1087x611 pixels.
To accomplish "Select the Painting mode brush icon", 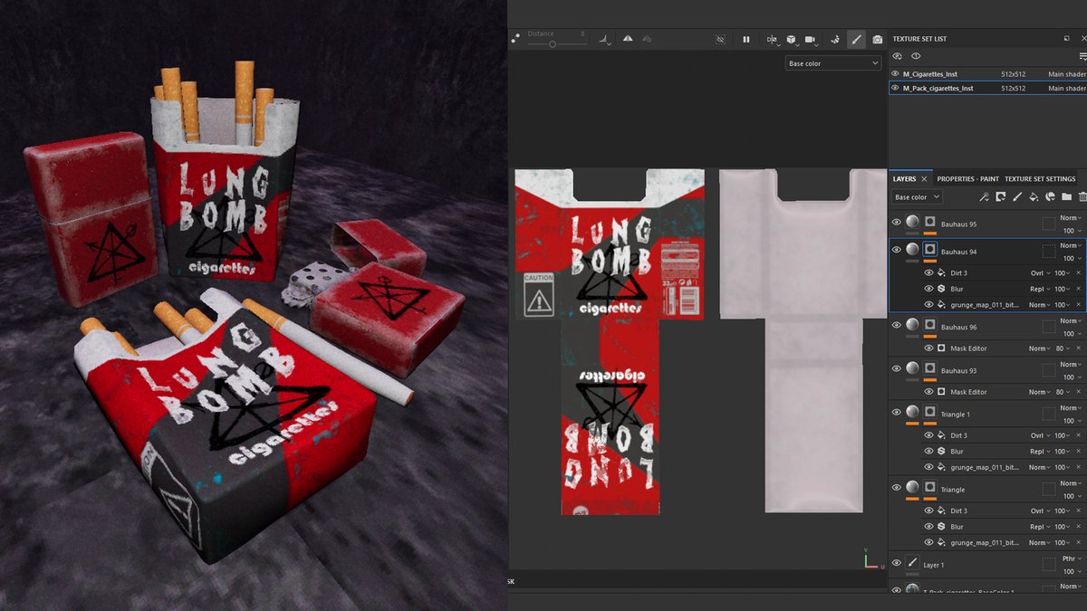I will (x=856, y=40).
